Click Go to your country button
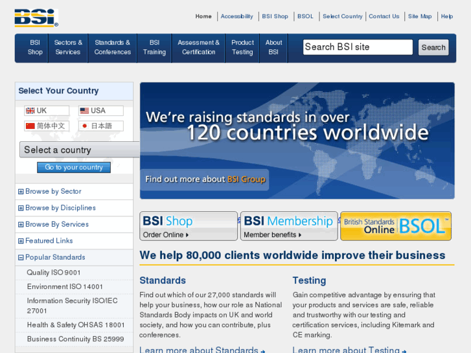Screen dimensions: 471x353 click(x=74, y=167)
